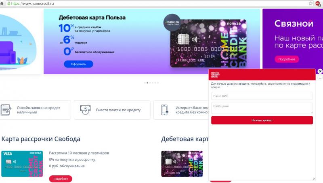
Task: Focus the Ваше ФИО input field
Action: pos(262,96)
